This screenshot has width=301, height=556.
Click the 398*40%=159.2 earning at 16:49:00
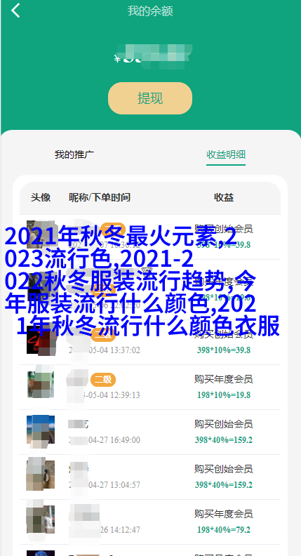tap(224, 440)
